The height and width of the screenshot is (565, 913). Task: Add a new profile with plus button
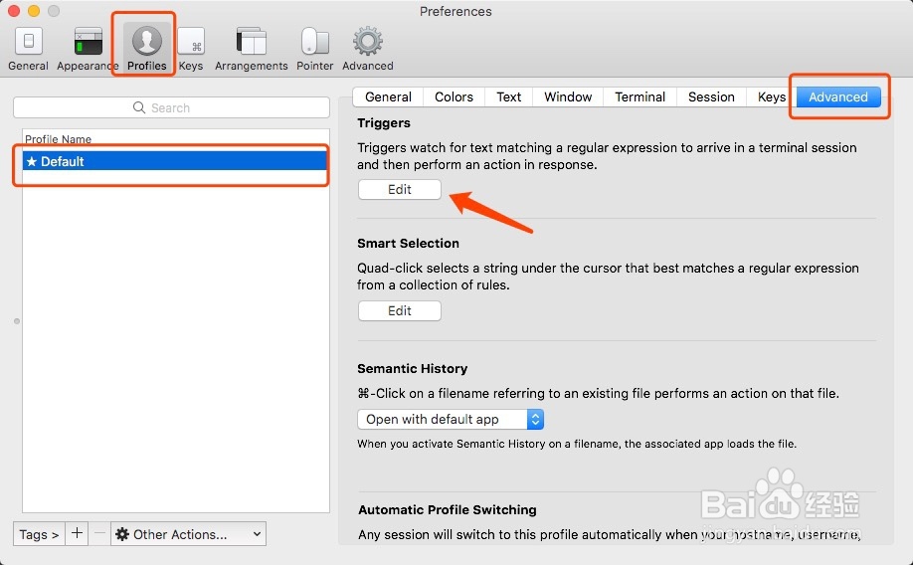click(x=77, y=533)
